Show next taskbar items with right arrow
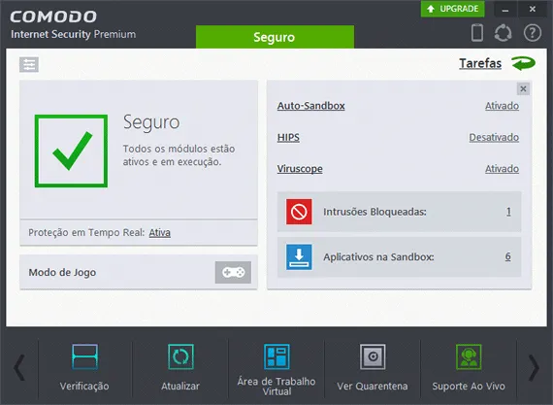 click(x=534, y=368)
